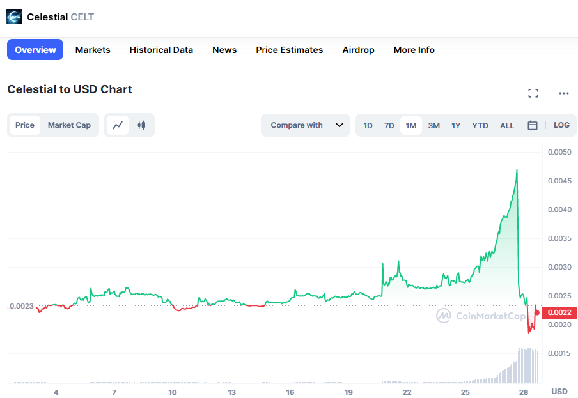Click the chevron arrow in Compare with
The image size is (578, 398).
coord(340,125)
